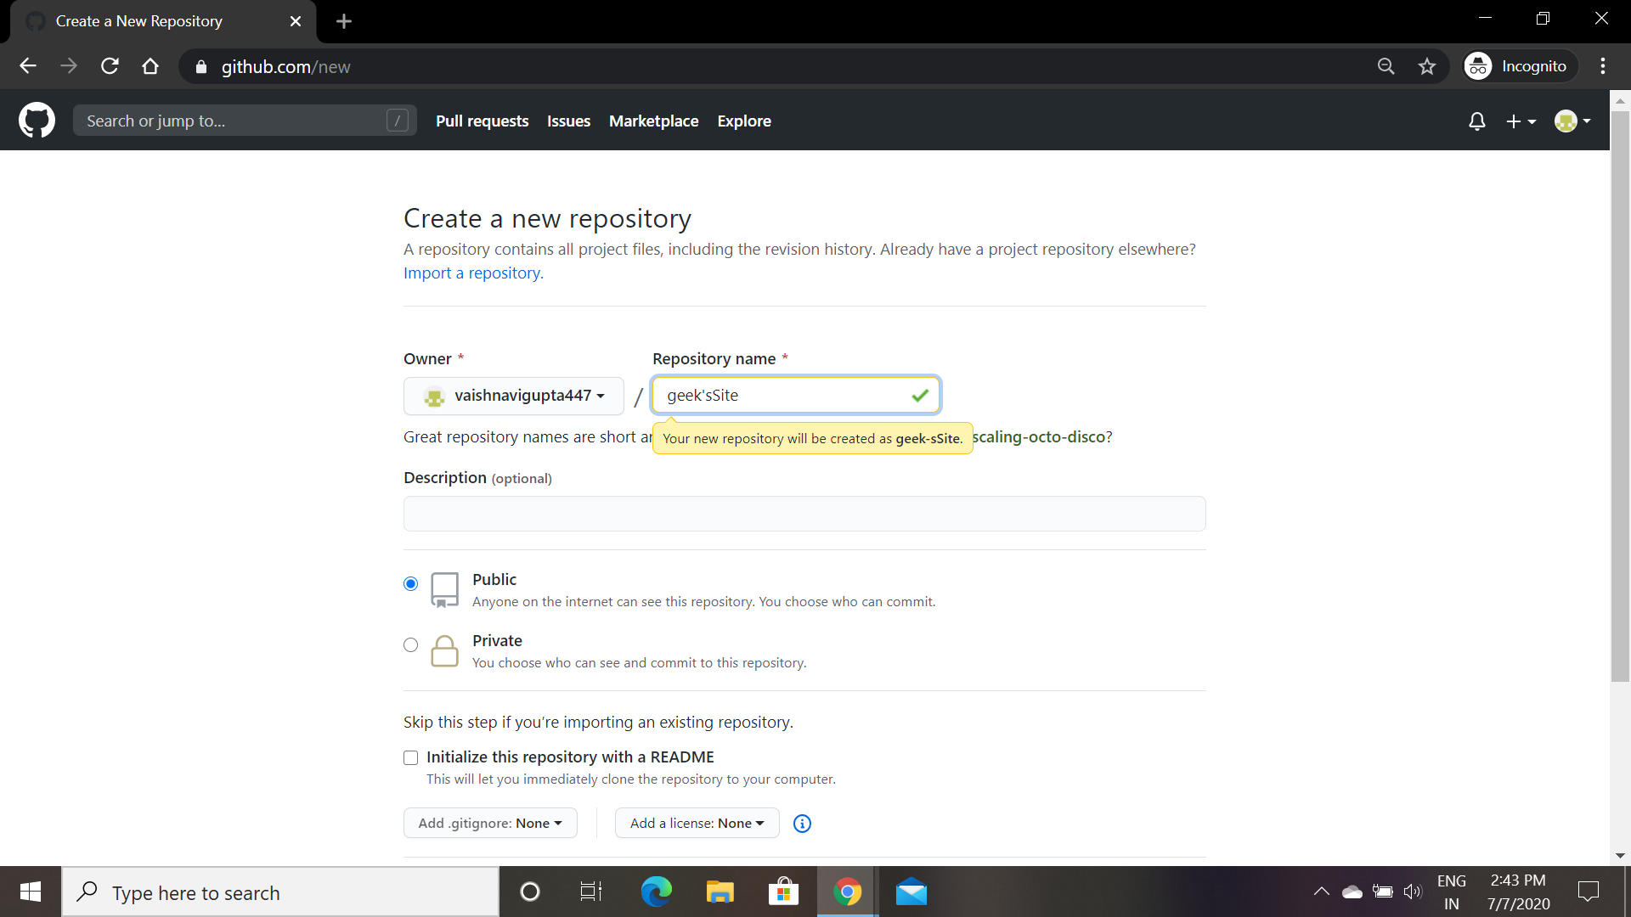Screen dimensions: 1631x917
Task: Open Chrome's three-dot menu
Action: pos(1603,66)
